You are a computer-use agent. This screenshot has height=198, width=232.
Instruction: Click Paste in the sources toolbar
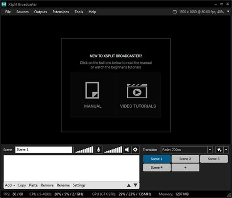33,185
